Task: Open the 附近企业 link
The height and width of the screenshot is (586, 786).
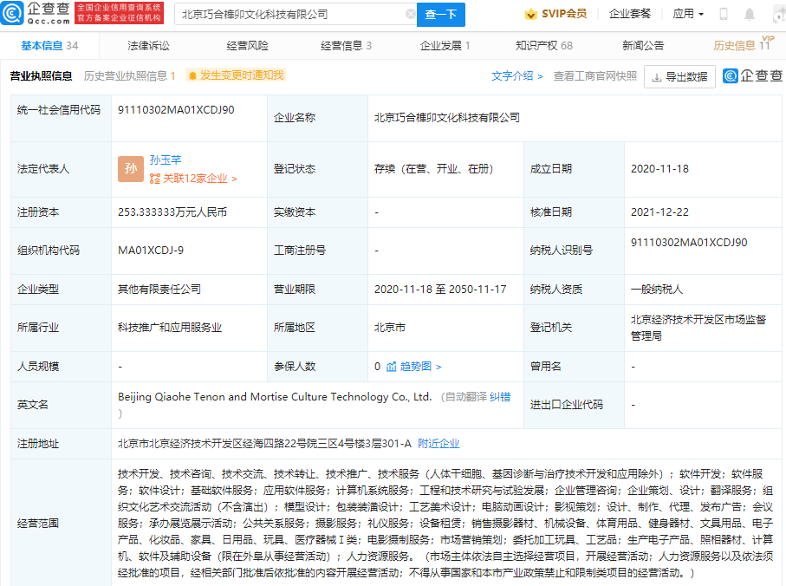Action: pos(438,444)
